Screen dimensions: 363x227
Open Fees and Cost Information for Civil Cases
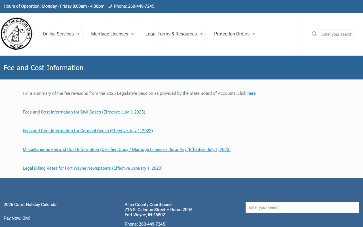pos(84,112)
